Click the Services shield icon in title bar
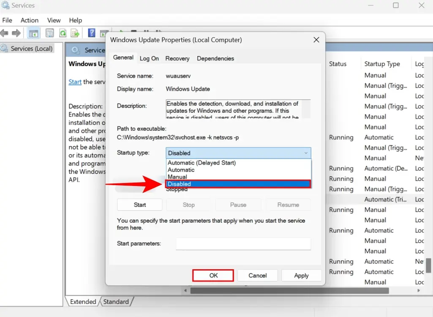 tap(6, 5)
